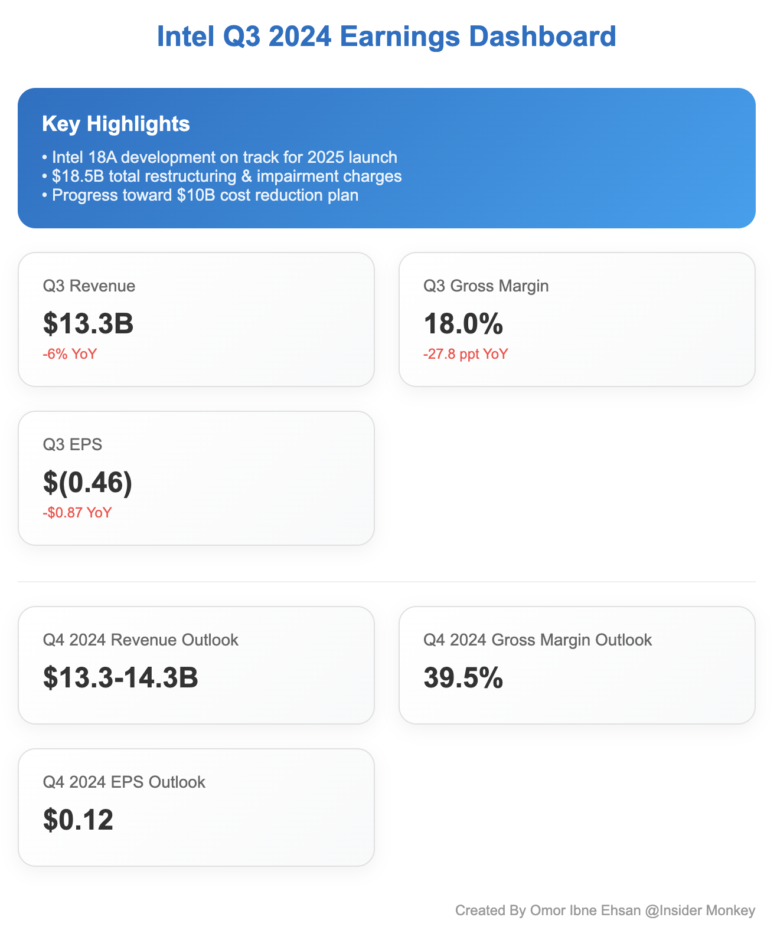The width and height of the screenshot is (777, 937).
Task: Click the Intel Q3 2024 Earnings Dashboard title
Action: (387, 37)
